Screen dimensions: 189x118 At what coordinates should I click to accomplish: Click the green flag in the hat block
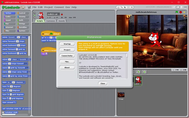pos(51,34)
